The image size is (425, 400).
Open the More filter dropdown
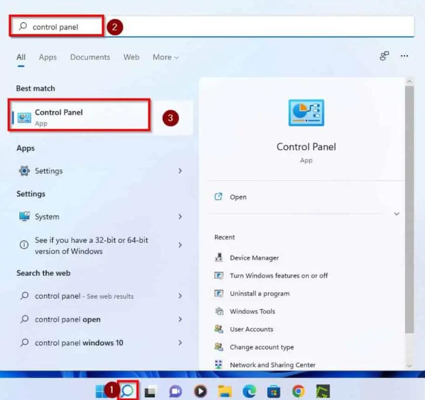pyautogui.click(x=166, y=57)
